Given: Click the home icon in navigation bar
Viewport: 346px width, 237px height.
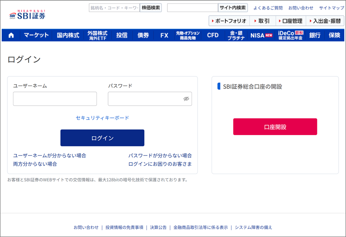Looking at the screenshot, I should pyautogui.click(x=11, y=35).
